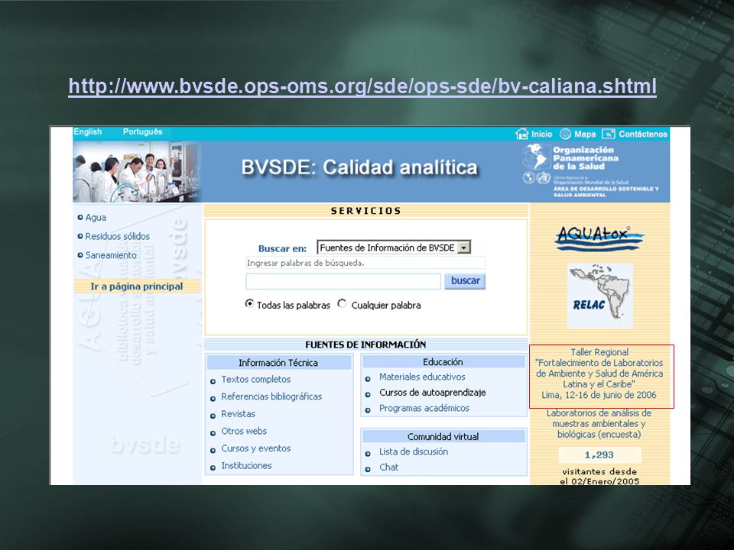Click the bullet icon beside Chat

click(x=368, y=469)
